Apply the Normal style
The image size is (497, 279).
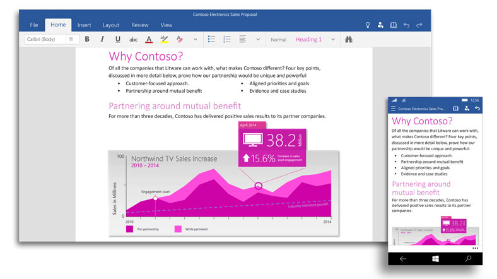pos(278,40)
